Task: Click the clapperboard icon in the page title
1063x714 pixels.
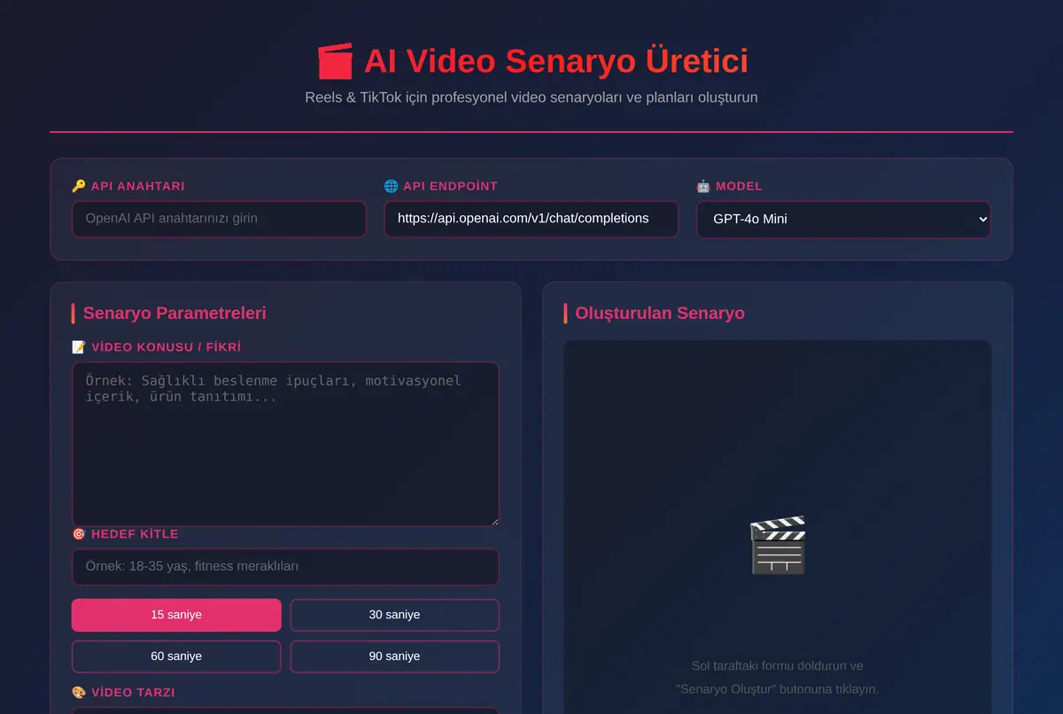Action: [x=335, y=62]
